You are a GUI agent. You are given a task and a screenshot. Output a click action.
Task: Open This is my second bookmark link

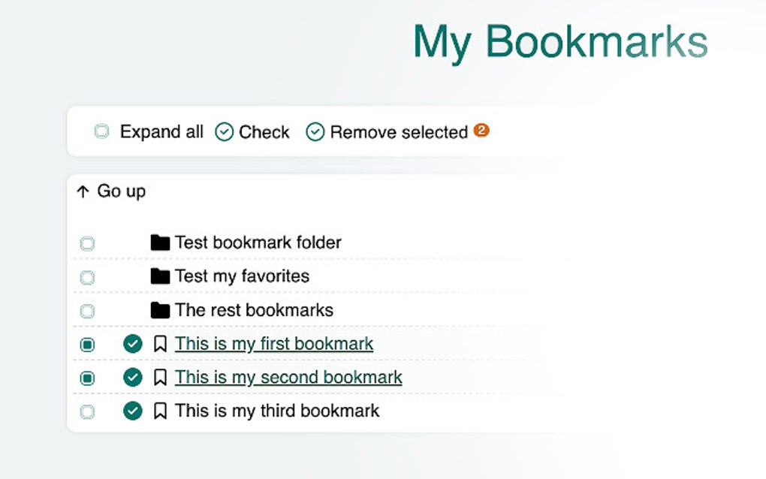point(287,378)
